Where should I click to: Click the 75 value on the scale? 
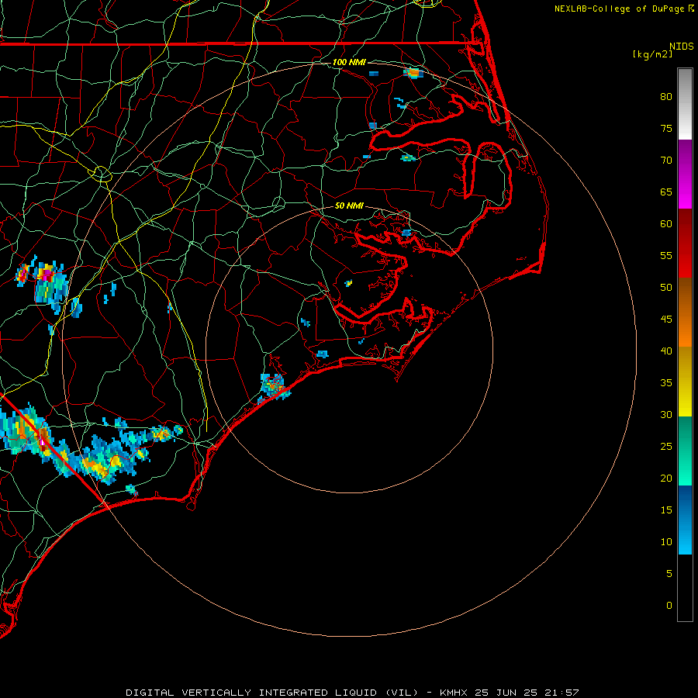tap(666, 129)
